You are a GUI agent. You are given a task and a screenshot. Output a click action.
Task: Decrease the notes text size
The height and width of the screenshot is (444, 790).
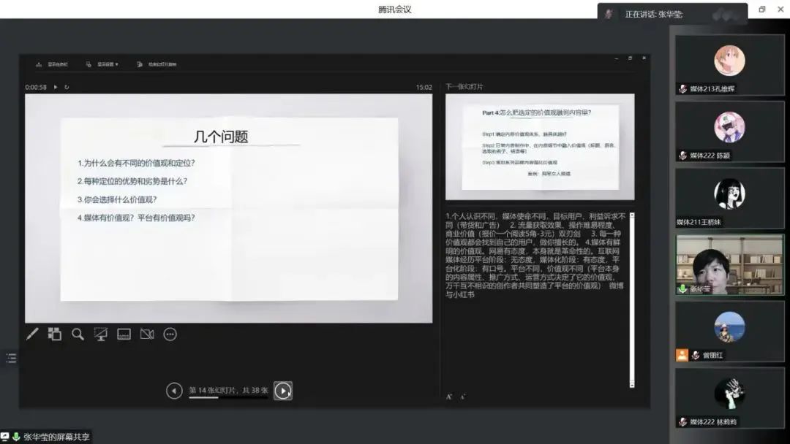pyautogui.click(x=463, y=397)
